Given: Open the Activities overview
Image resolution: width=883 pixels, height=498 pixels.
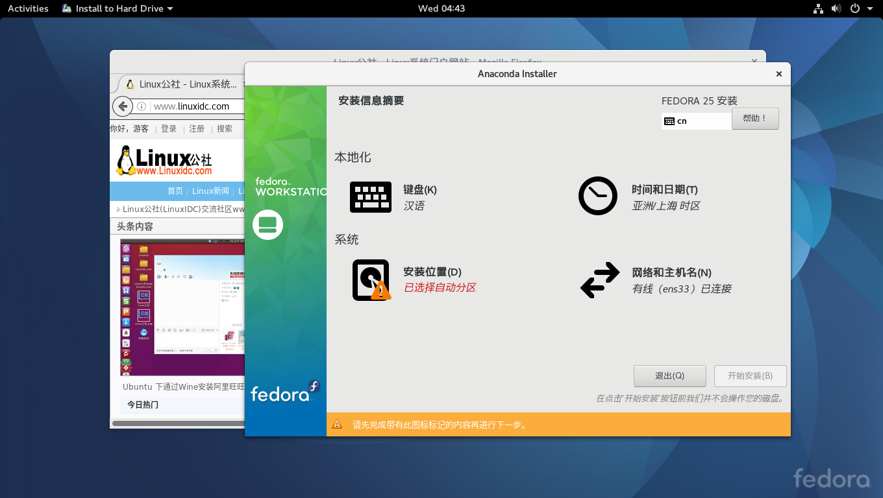Looking at the screenshot, I should pyautogui.click(x=28, y=8).
